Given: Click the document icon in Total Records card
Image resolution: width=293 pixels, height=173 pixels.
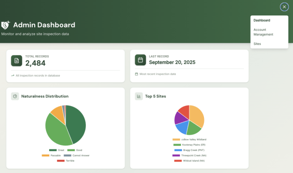Looking at the screenshot, I should point(16,61).
